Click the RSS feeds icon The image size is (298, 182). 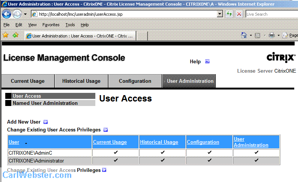coord(257,36)
